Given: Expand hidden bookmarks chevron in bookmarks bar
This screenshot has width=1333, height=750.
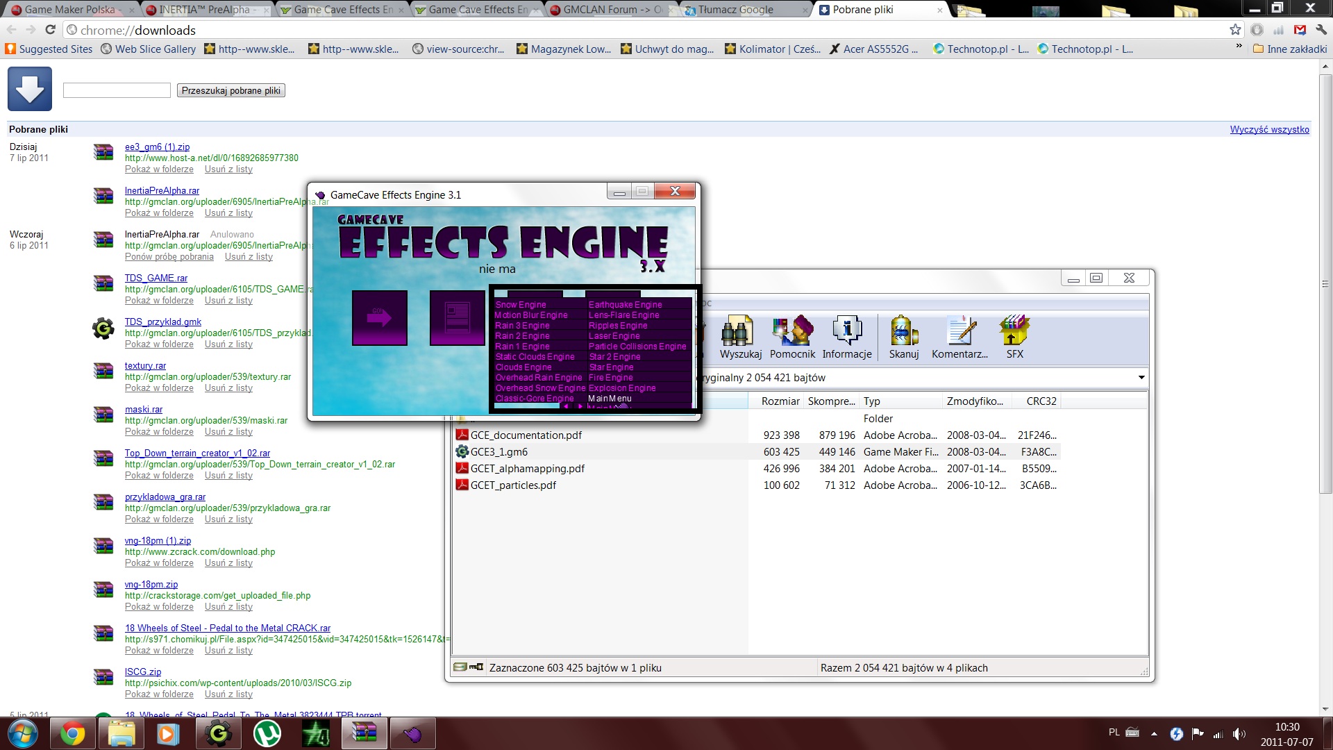Looking at the screenshot, I should tap(1239, 47).
